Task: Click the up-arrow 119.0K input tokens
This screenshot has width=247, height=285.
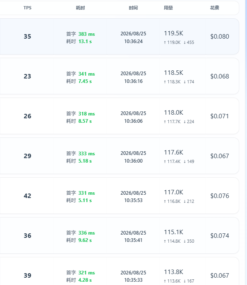Action: 172,42
